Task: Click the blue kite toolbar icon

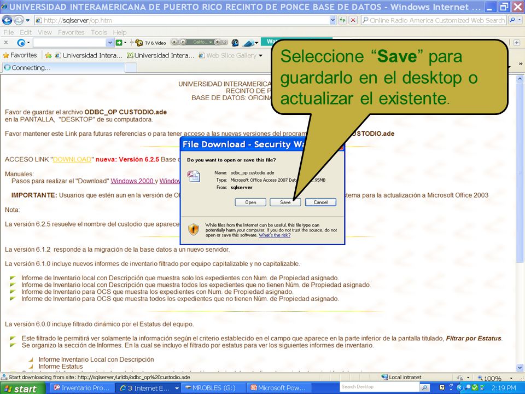Action: [248, 43]
